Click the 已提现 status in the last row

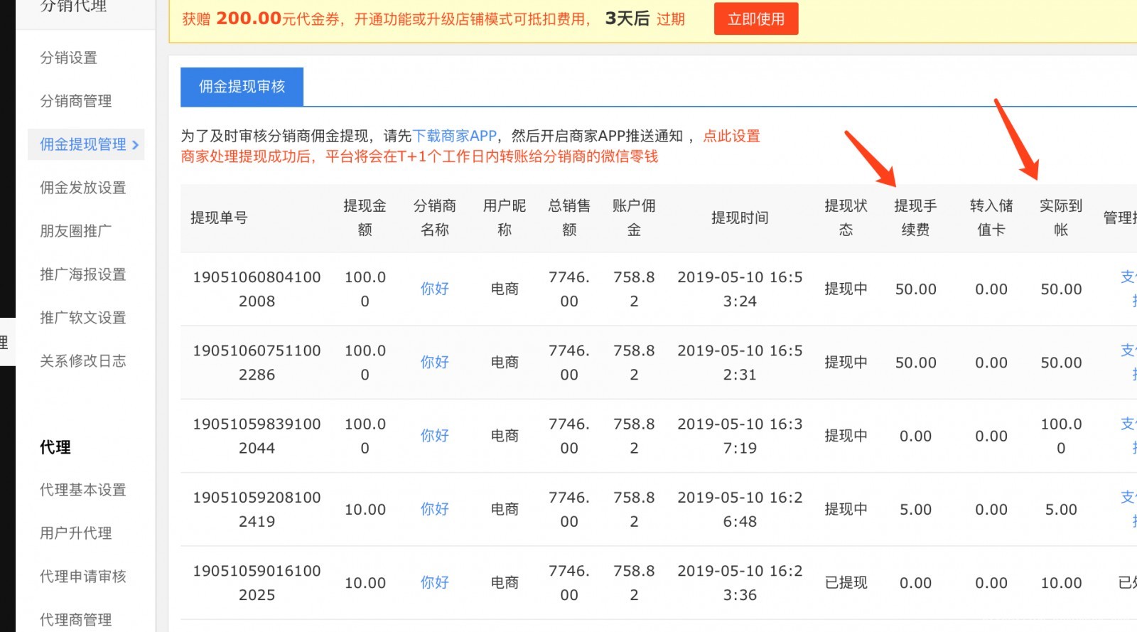point(846,582)
